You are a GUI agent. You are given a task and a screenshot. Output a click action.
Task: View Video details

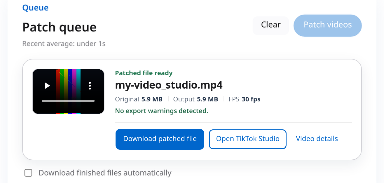click(x=317, y=139)
